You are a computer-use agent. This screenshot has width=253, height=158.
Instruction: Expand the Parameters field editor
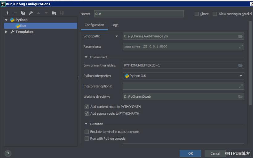(241, 47)
